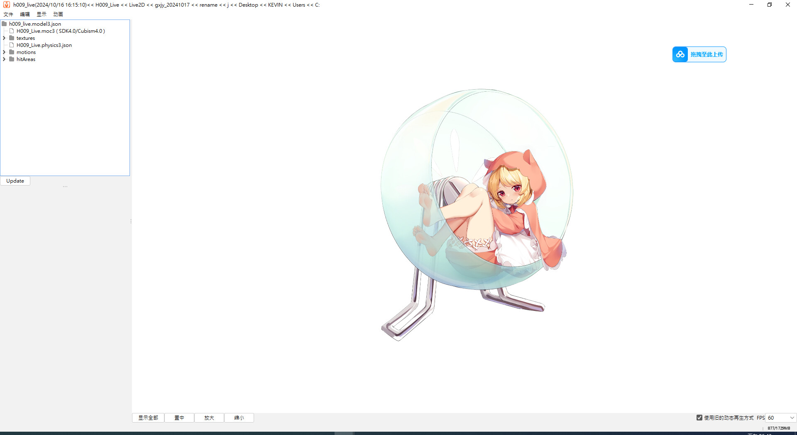Open the 编辑 menu
The height and width of the screenshot is (435, 797).
point(25,14)
